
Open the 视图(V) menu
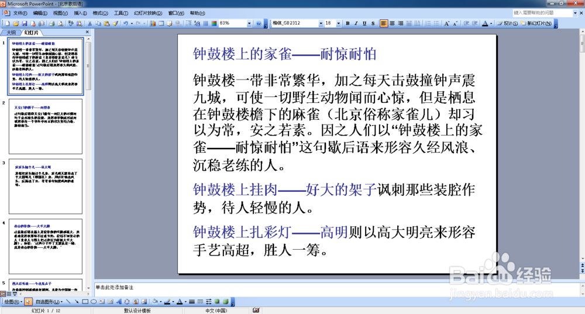click(x=60, y=13)
